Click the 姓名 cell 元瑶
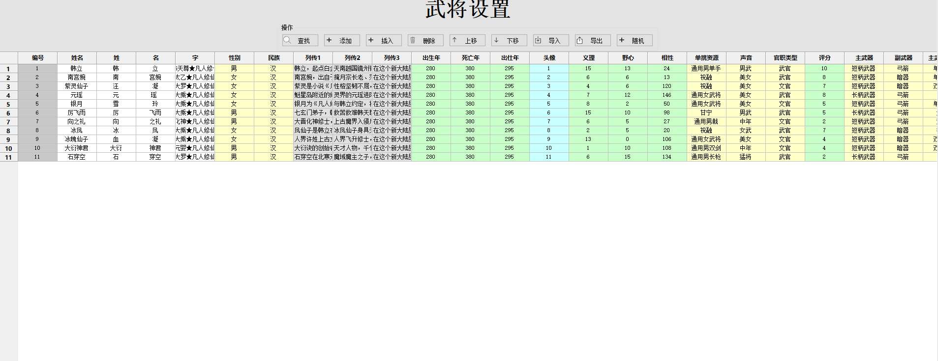The width and height of the screenshot is (938, 361). coord(77,95)
